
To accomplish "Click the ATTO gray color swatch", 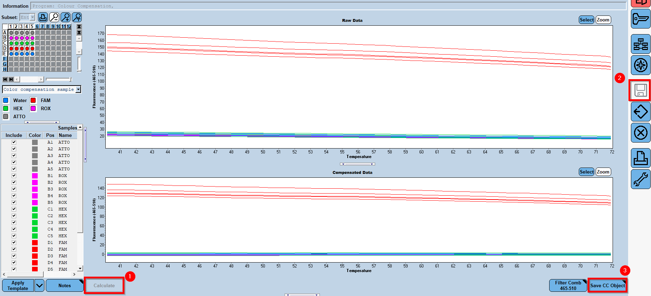I will pos(6,116).
